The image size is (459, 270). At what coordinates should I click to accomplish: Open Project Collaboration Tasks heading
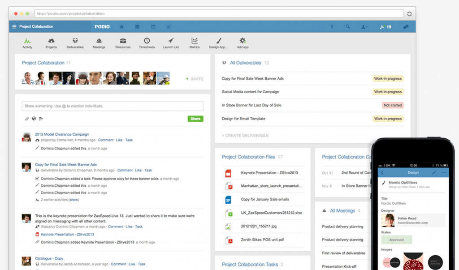pyautogui.click(x=250, y=265)
